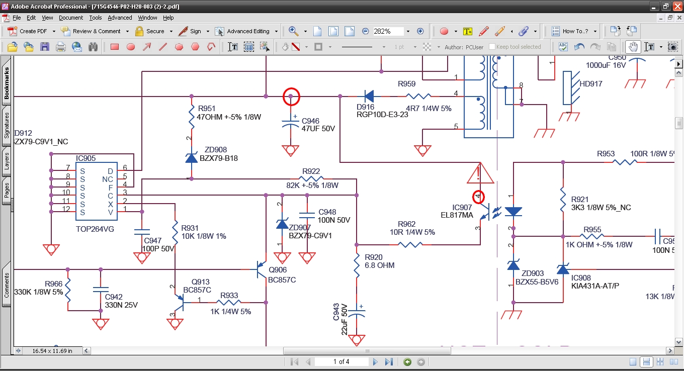Viewport: 684px width, 371px height.
Task: Click the Search binoculars icon
Action: [x=93, y=47]
